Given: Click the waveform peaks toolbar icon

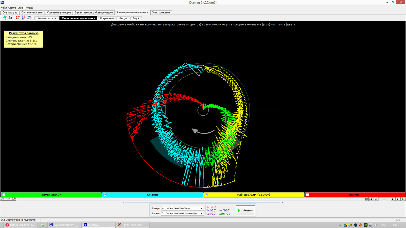Looking at the screenshot, I should click(x=29, y=18).
